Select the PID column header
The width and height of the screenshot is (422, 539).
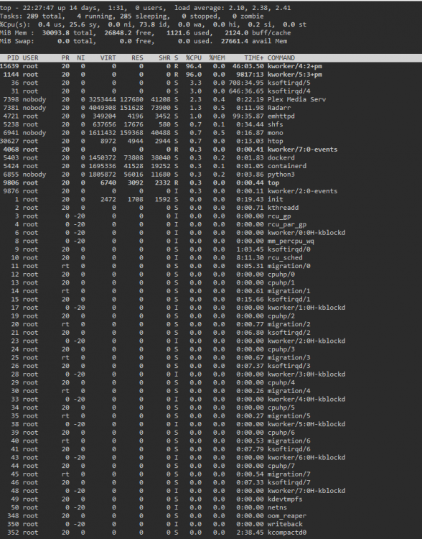point(13,57)
